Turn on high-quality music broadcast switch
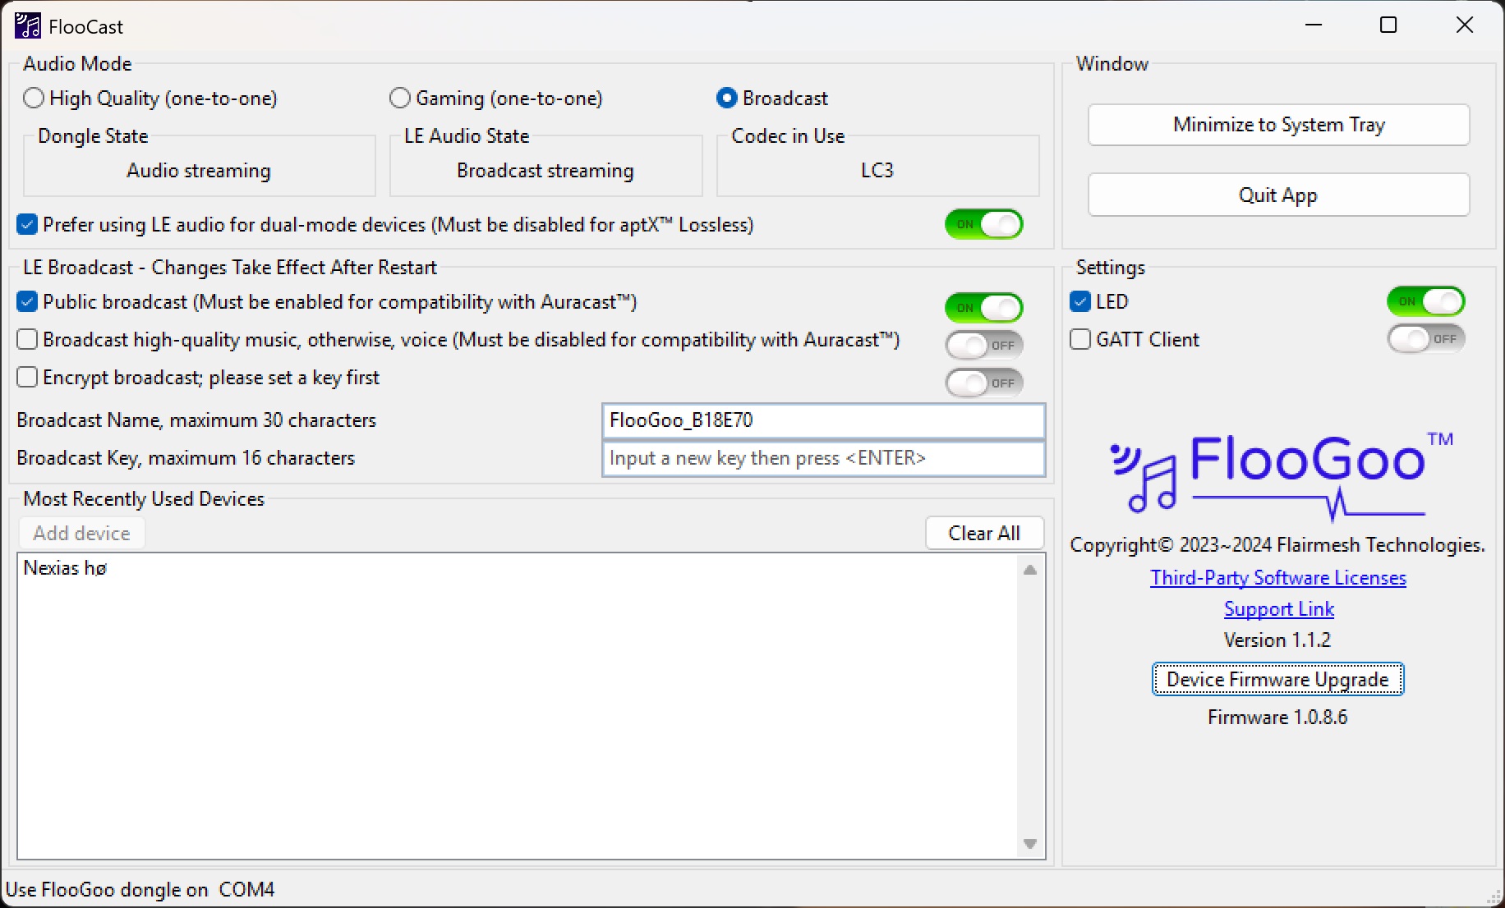Viewport: 1505px width, 908px height. [x=983, y=346]
